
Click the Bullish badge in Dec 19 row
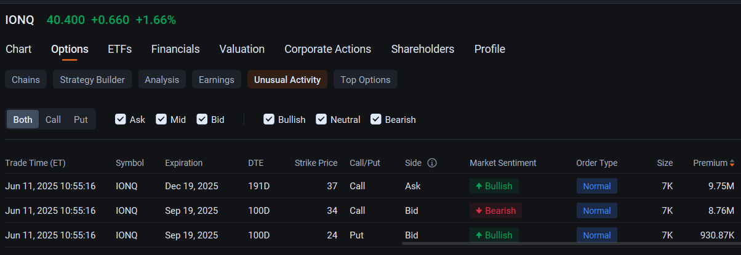pos(494,186)
